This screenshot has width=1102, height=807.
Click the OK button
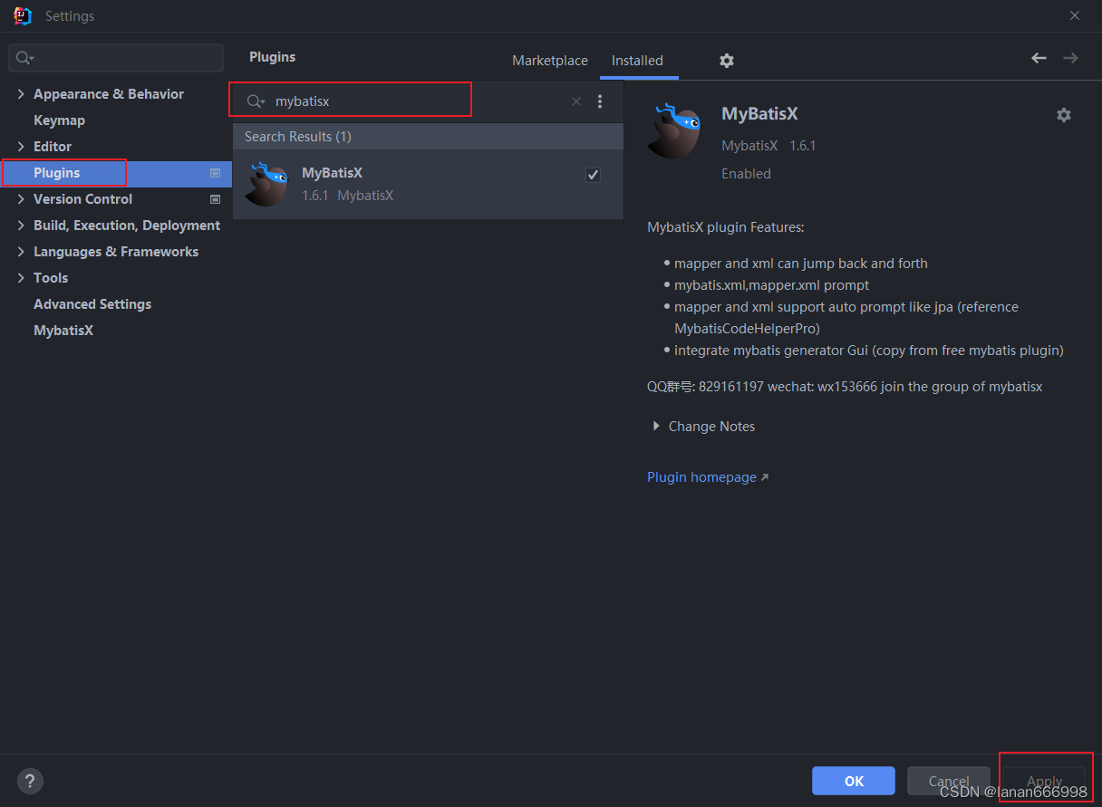(854, 781)
